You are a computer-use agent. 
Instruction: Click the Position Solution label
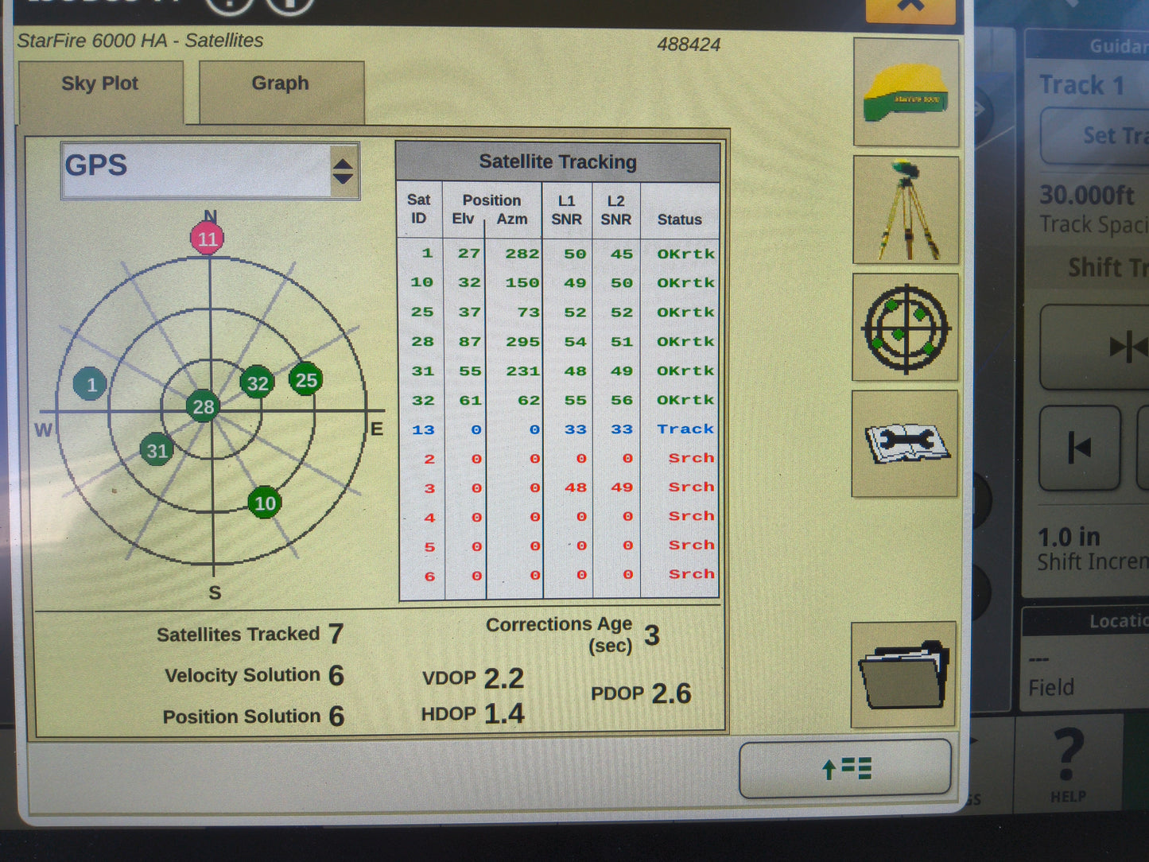click(x=242, y=716)
